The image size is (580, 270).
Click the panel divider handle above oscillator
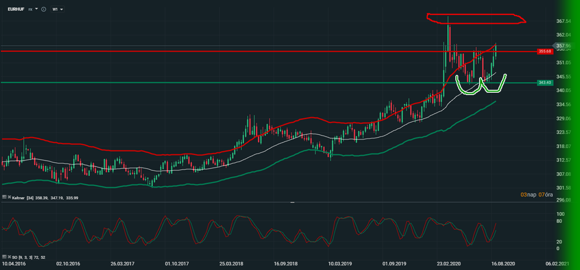292,202
